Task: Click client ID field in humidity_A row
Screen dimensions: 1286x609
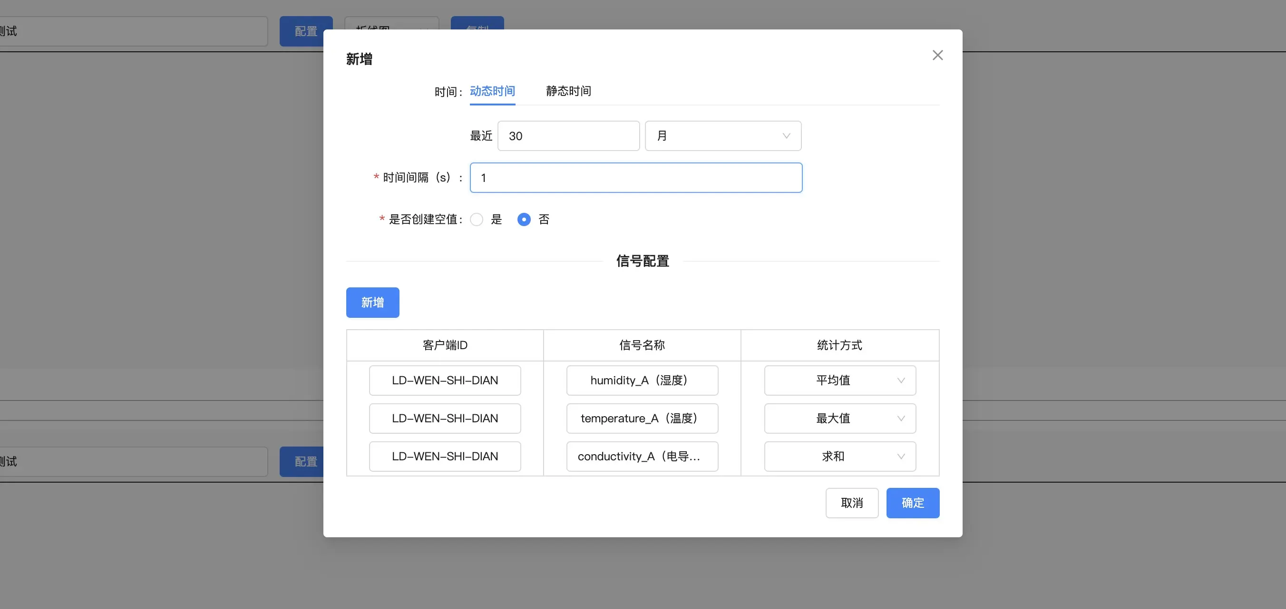Action: coord(445,381)
